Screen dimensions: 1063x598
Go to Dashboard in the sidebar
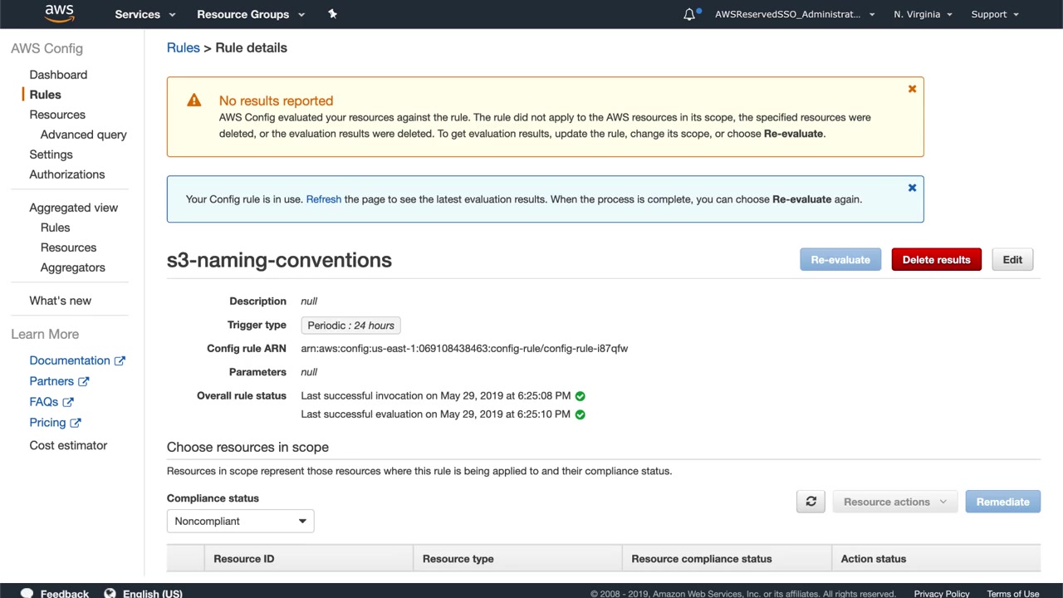point(58,75)
